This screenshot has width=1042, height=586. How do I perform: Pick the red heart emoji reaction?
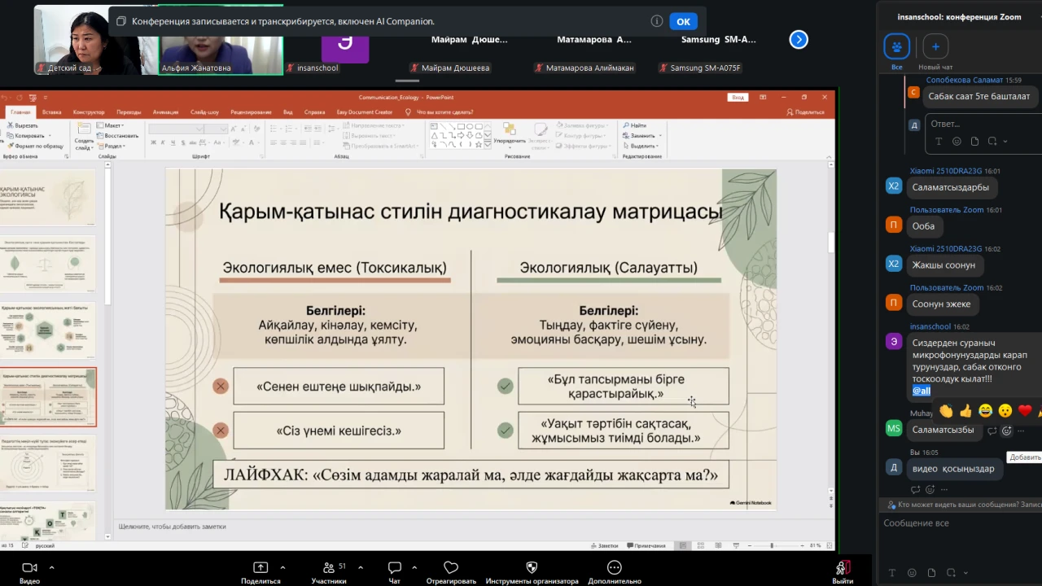click(x=1025, y=411)
